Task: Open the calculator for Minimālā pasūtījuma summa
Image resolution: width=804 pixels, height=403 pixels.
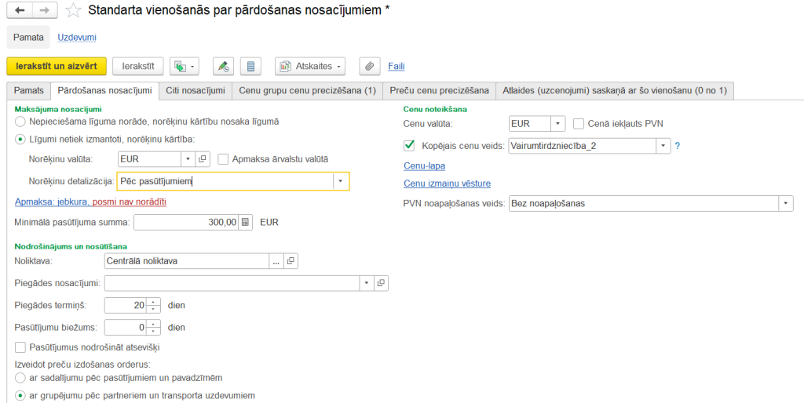Action: pyautogui.click(x=246, y=222)
